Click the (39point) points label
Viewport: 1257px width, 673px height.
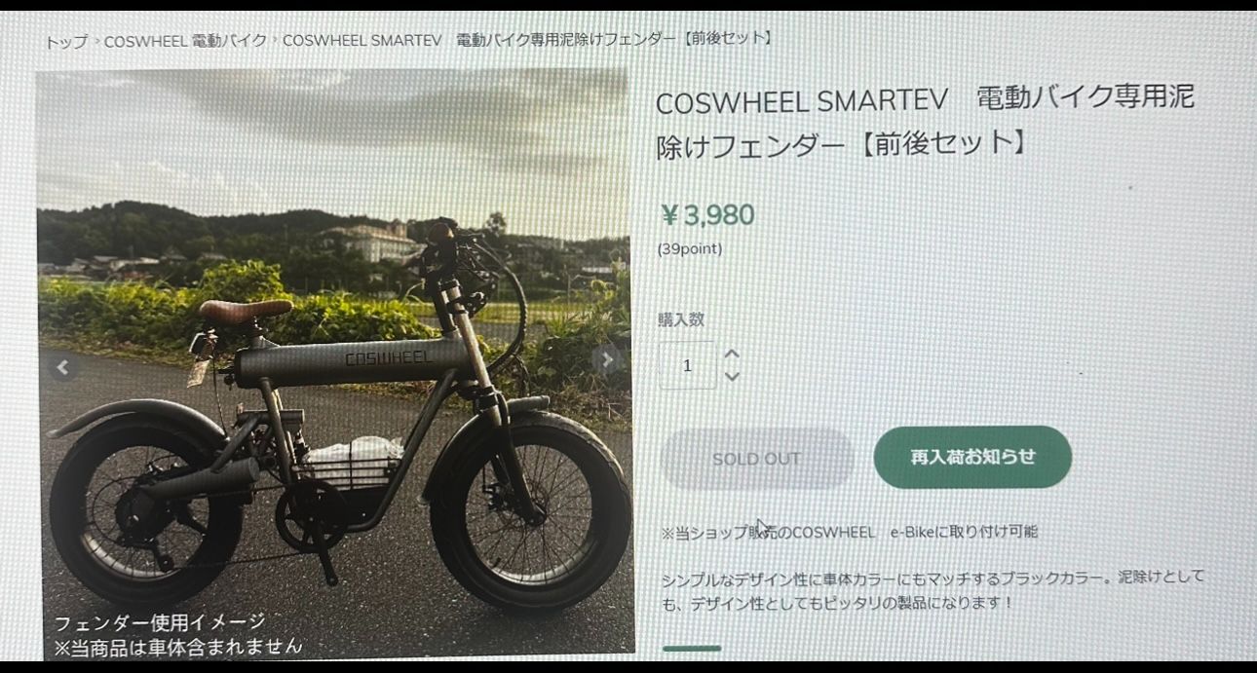pyautogui.click(x=690, y=249)
